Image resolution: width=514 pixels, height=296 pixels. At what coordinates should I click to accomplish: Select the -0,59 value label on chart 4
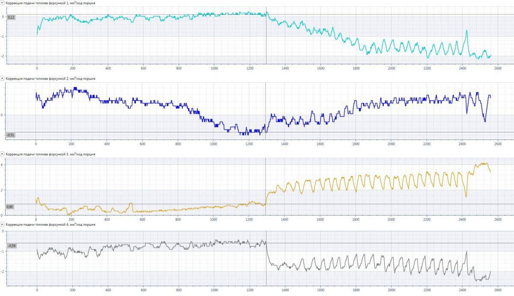coord(11,246)
